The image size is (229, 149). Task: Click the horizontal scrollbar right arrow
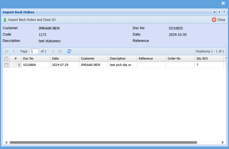pyautogui.click(x=223, y=142)
